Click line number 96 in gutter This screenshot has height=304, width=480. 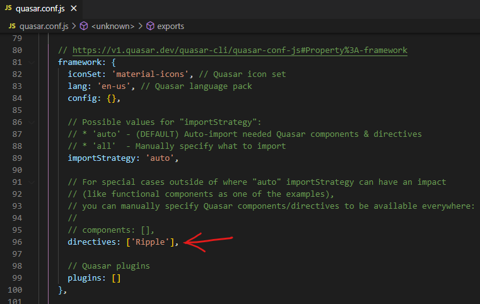[x=17, y=242]
